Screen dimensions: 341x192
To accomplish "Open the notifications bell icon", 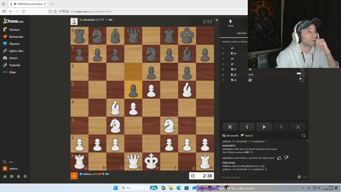I will pos(18,176).
